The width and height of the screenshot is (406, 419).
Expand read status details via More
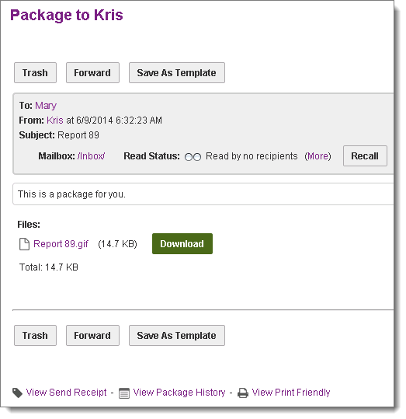coord(318,156)
